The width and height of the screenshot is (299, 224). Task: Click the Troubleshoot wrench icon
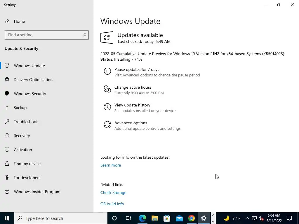point(7,121)
